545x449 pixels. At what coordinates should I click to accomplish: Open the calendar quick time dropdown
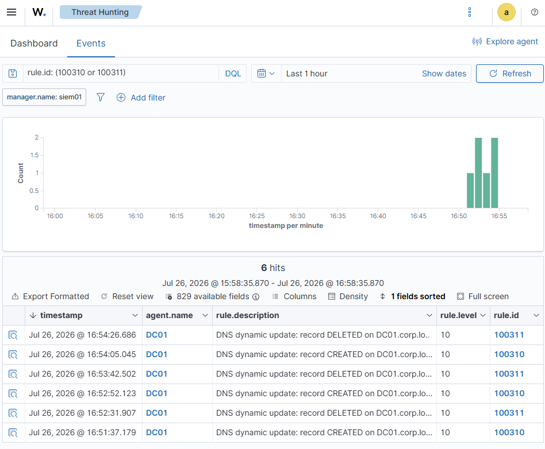266,73
